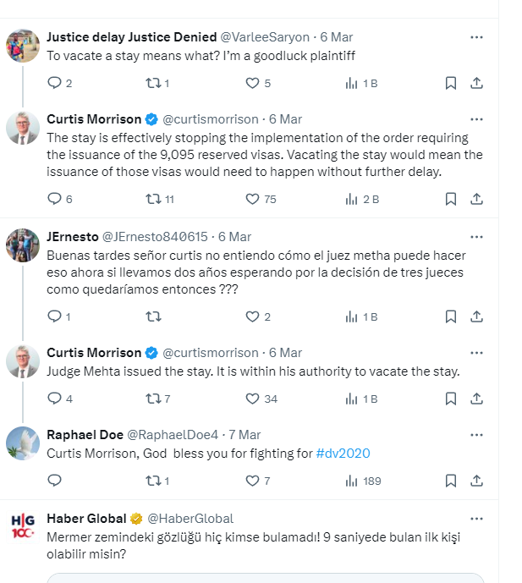The height and width of the screenshot is (583, 522).
Task: Reply to Justice delay Justice Denied tweet
Action: [x=54, y=83]
